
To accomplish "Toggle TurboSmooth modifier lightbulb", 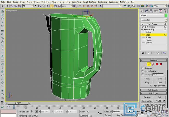I will click(142, 24).
